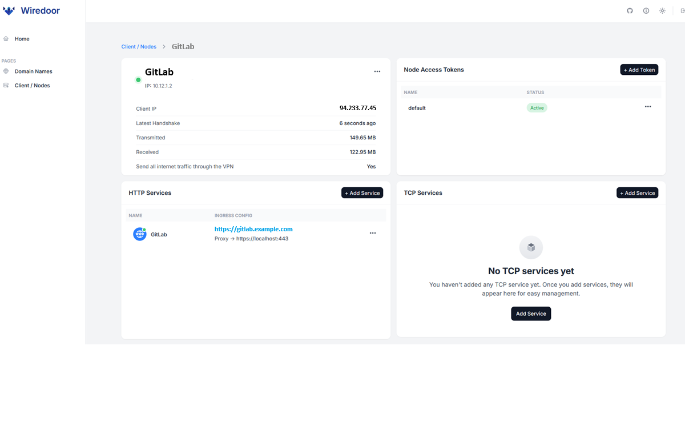Image resolution: width=685 pixels, height=434 pixels.
Task: Click the No TCP services yet heading
Action: pyautogui.click(x=531, y=271)
